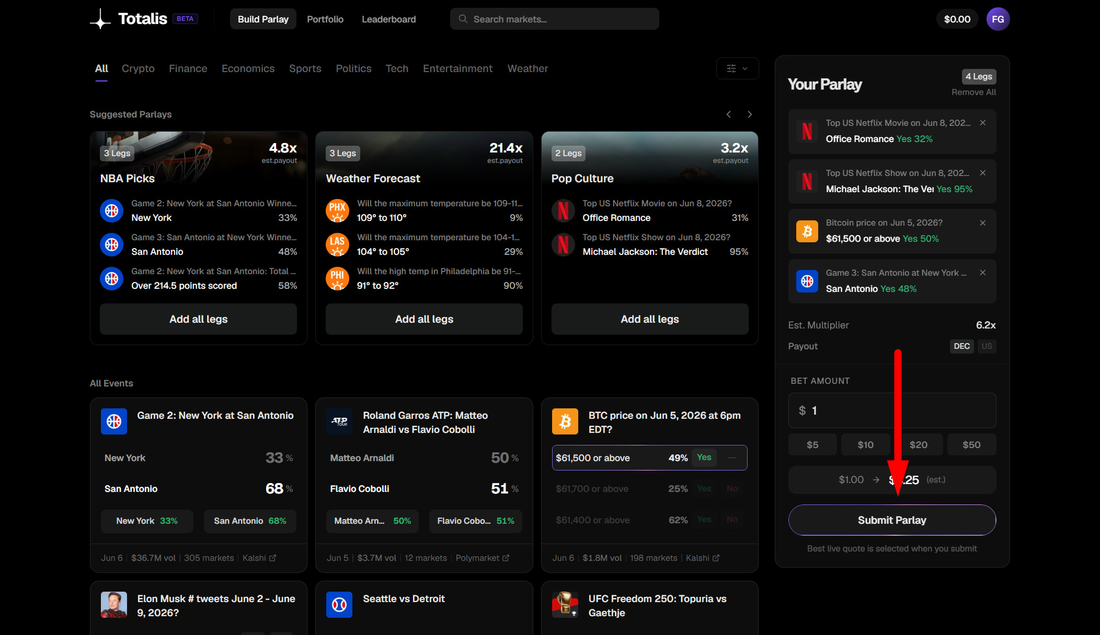Viewport: 1100px width, 635px height.
Task: Add all legs for Weather Forecast
Action: 424,319
